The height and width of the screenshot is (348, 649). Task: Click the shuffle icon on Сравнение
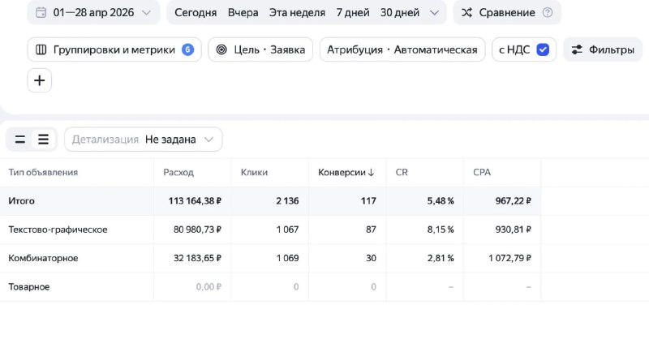click(467, 12)
